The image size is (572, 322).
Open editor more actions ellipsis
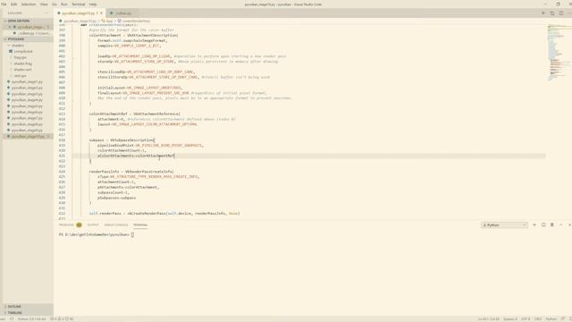[x=569, y=13]
